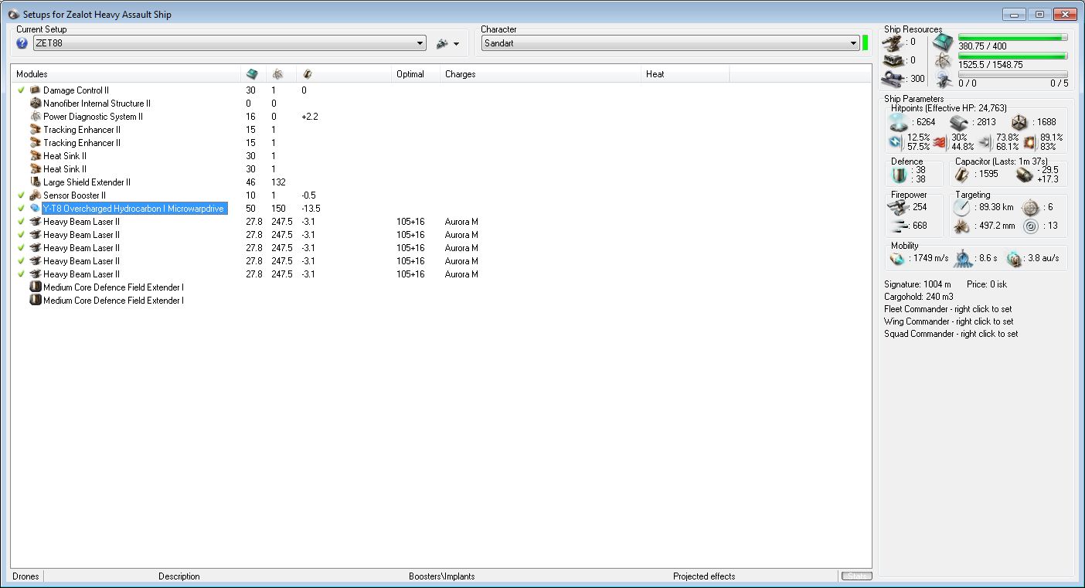This screenshot has width=1085, height=588.
Task: Click the turret firepower icon showing 254
Action: [x=898, y=207]
